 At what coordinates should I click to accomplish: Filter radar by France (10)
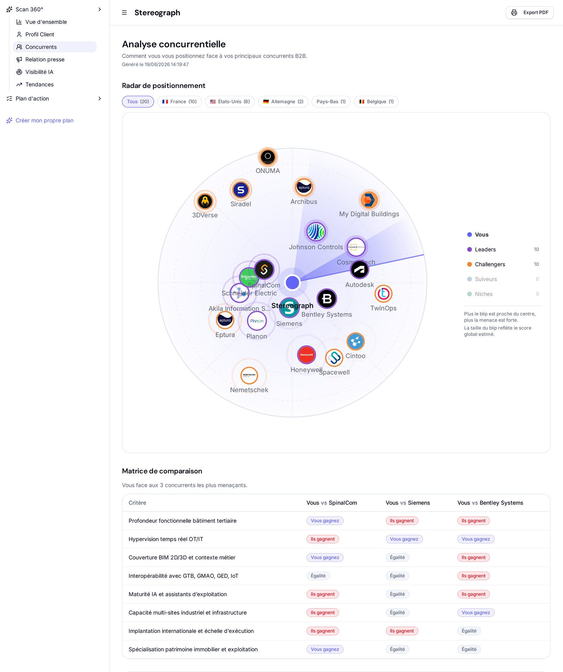[x=179, y=102]
